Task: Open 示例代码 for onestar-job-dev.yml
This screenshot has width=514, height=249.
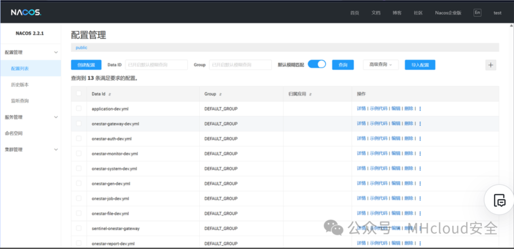Action: click(378, 198)
